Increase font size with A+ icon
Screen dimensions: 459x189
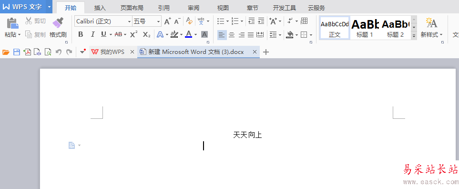167,21
